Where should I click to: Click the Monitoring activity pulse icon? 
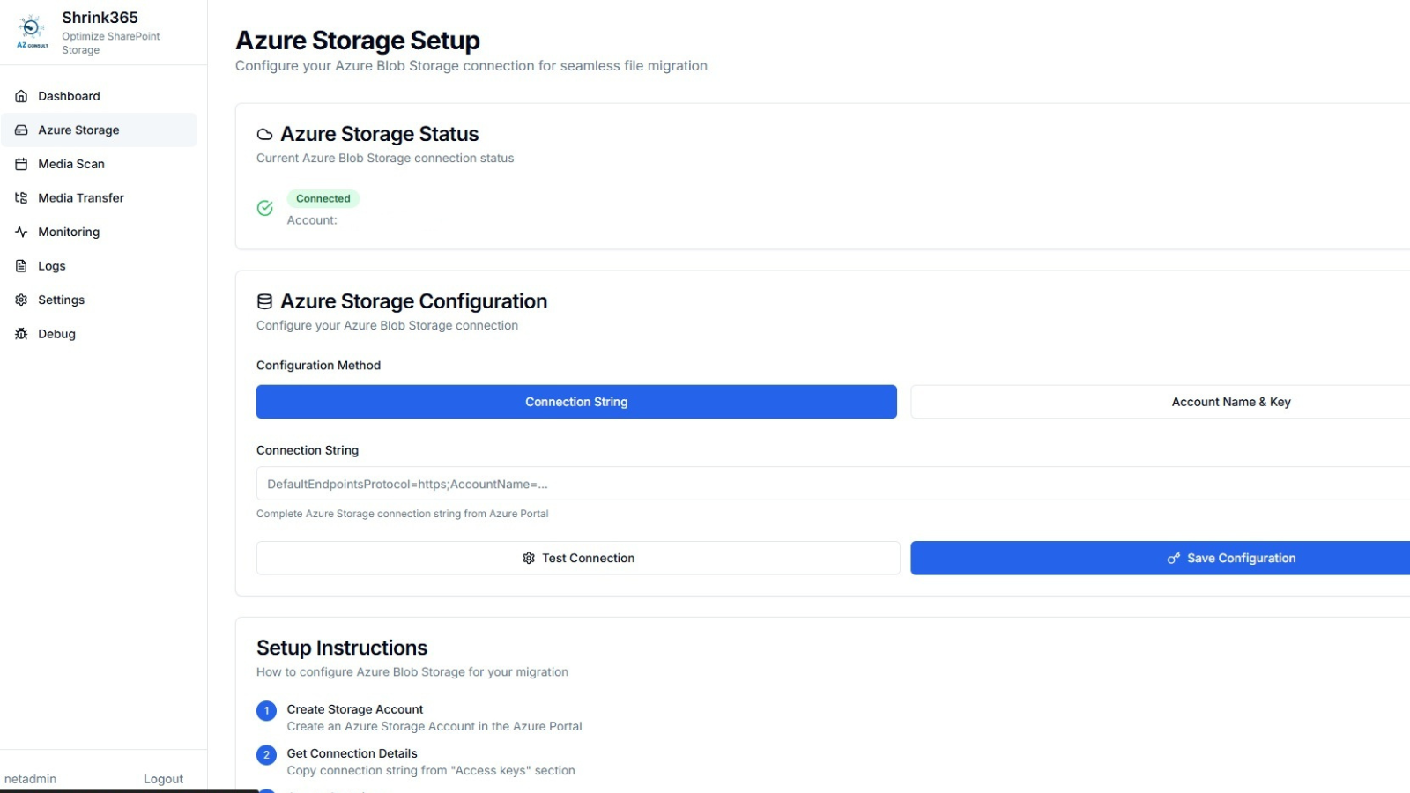pyautogui.click(x=21, y=232)
